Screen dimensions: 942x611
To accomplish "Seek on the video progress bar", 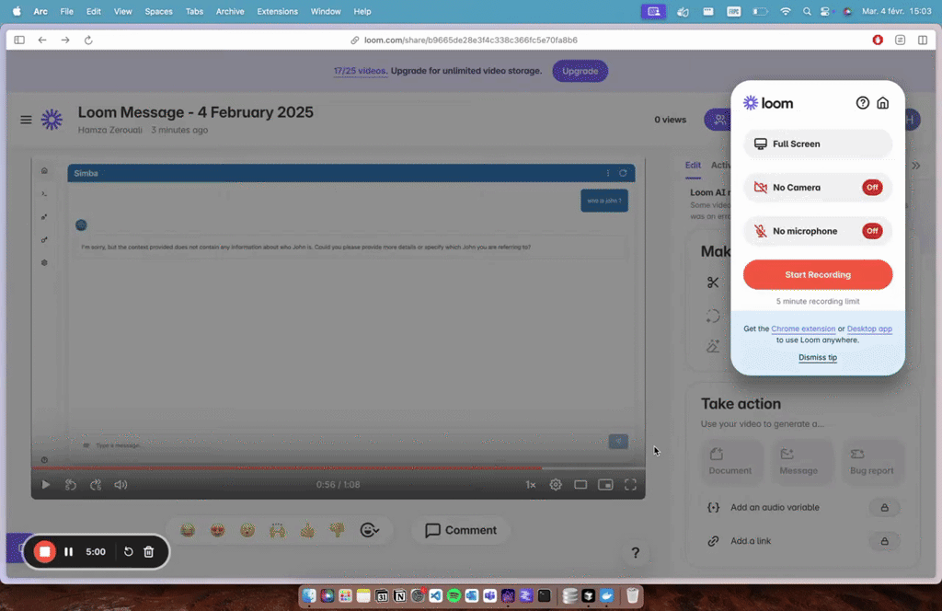I will pos(339,468).
